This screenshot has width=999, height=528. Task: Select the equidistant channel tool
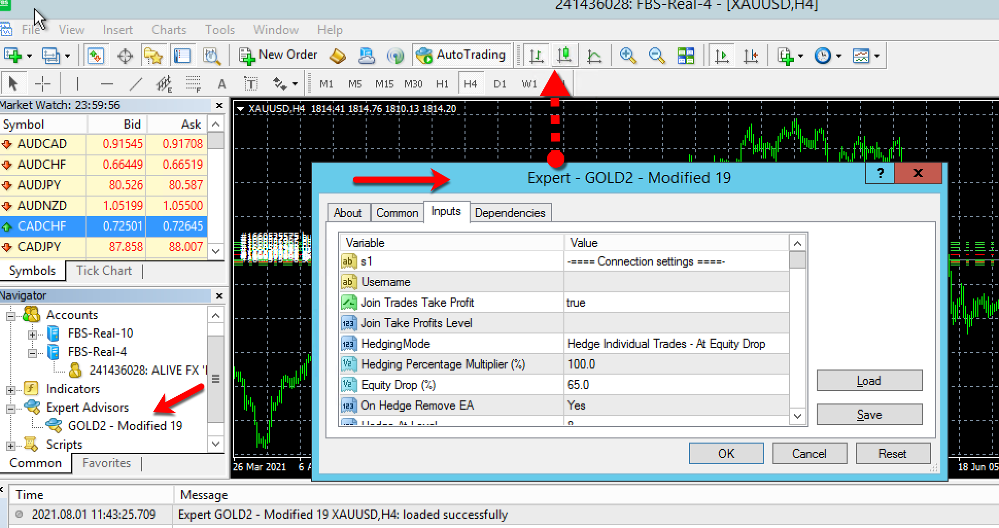pyautogui.click(x=164, y=83)
